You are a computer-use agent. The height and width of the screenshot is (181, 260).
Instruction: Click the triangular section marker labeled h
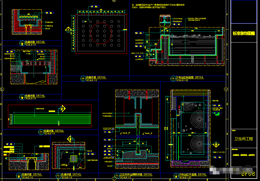pyautogui.click(x=68, y=29)
